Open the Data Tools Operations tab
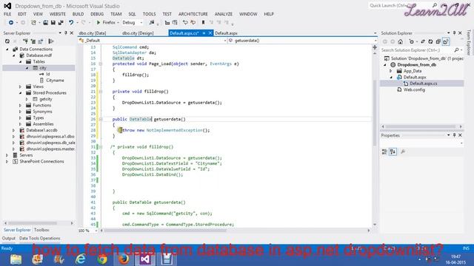The height and width of the screenshot is (266, 474). 39,238
